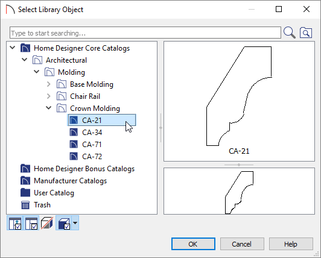Open the search filter folder icon
Image resolution: width=321 pixels, height=258 pixels.
(306, 33)
